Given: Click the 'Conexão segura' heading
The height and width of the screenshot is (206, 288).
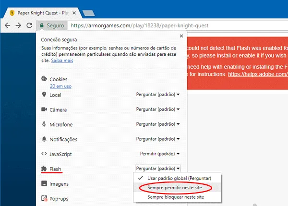Looking at the screenshot, I should tap(59, 40).
